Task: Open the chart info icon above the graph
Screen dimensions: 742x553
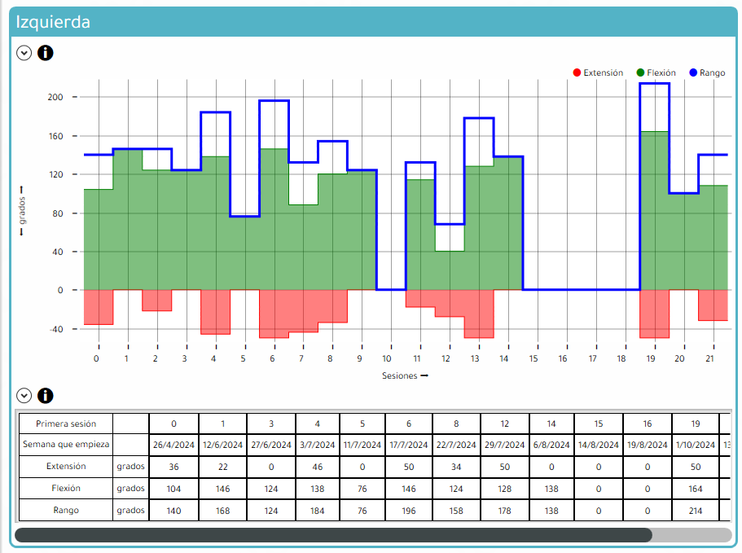Action: tap(46, 52)
